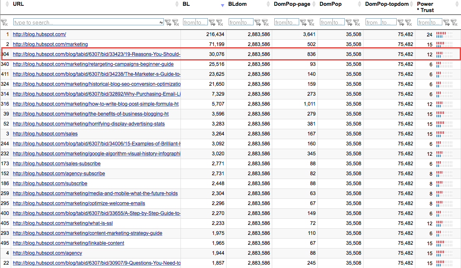The width and height of the screenshot is (461, 268).
Task: Click the DomPop-page column header
Action: pyautogui.click(x=292, y=4)
